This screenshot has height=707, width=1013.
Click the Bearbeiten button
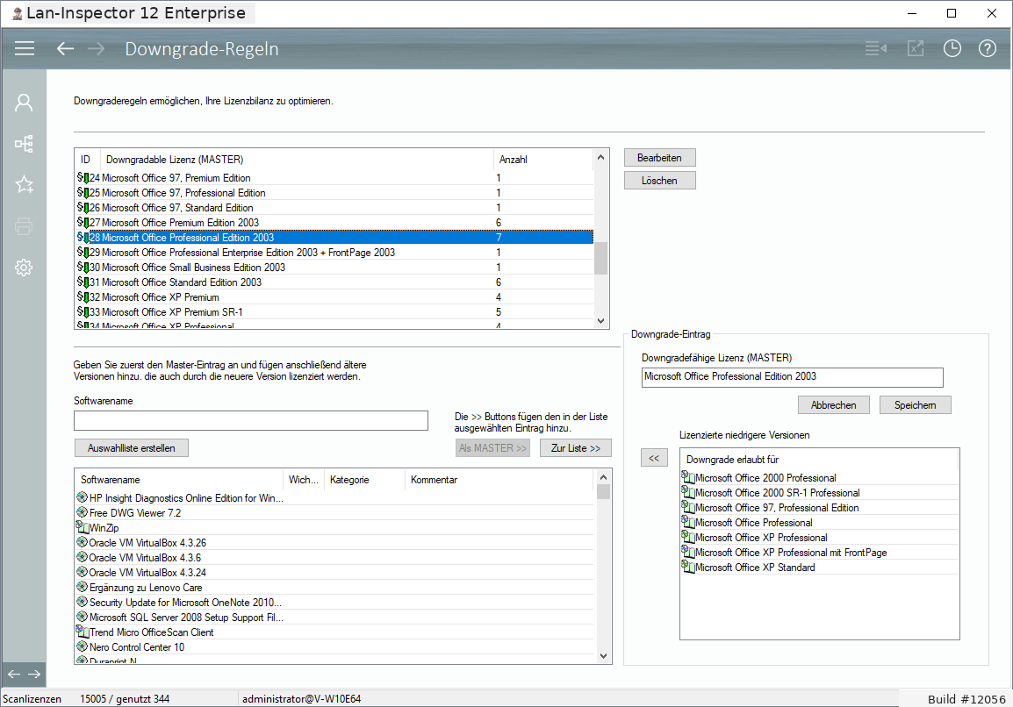tap(659, 158)
